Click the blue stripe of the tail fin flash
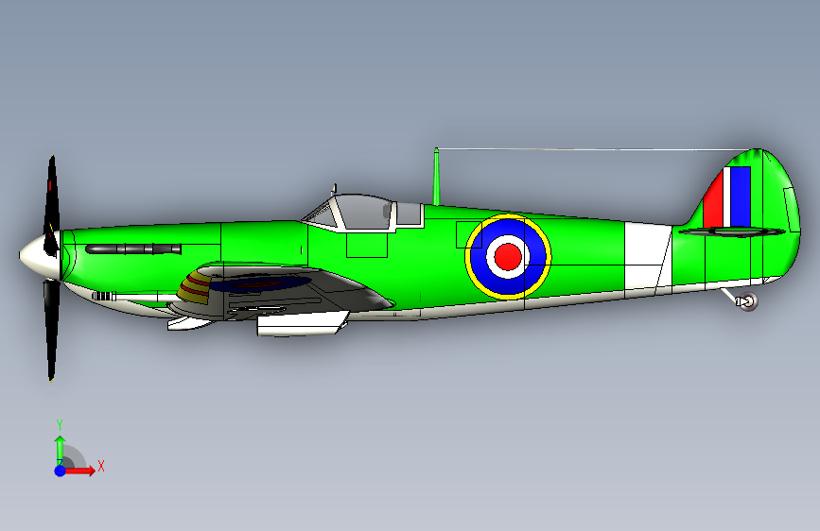The image size is (820, 531). click(x=741, y=197)
